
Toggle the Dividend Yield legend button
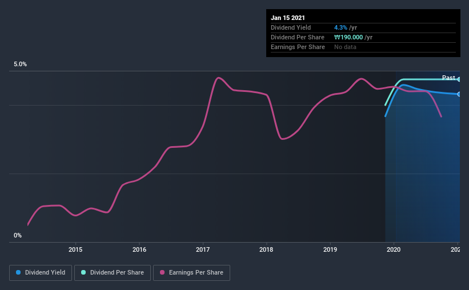pos(41,273)
